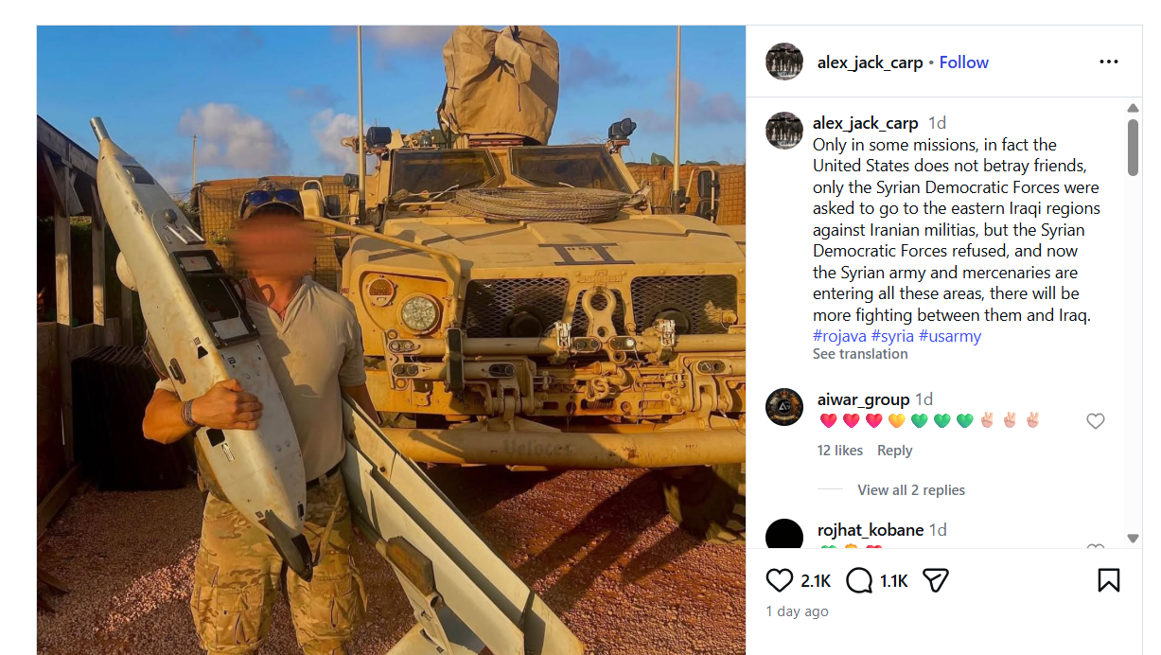Save post with bookmark icon
This screenshot has width=1161, height=655.
pos(1109,580)
